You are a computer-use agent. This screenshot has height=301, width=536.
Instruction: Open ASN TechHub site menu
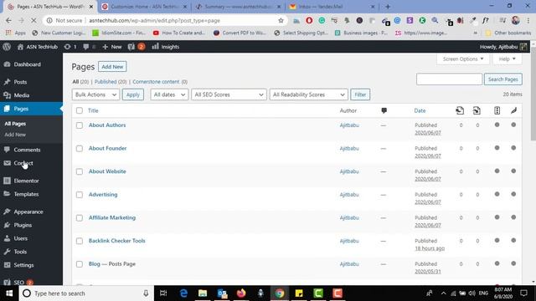[x=38, y=47]
